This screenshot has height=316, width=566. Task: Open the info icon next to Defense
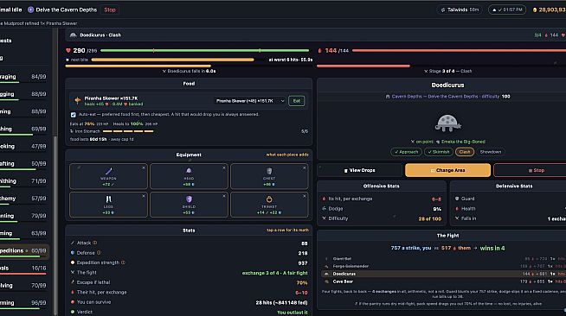99,253
